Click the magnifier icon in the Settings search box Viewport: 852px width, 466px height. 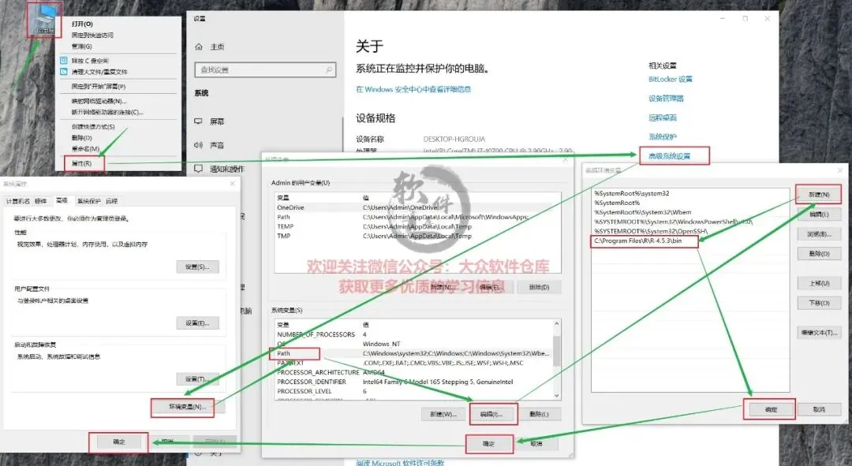point(329,69)
